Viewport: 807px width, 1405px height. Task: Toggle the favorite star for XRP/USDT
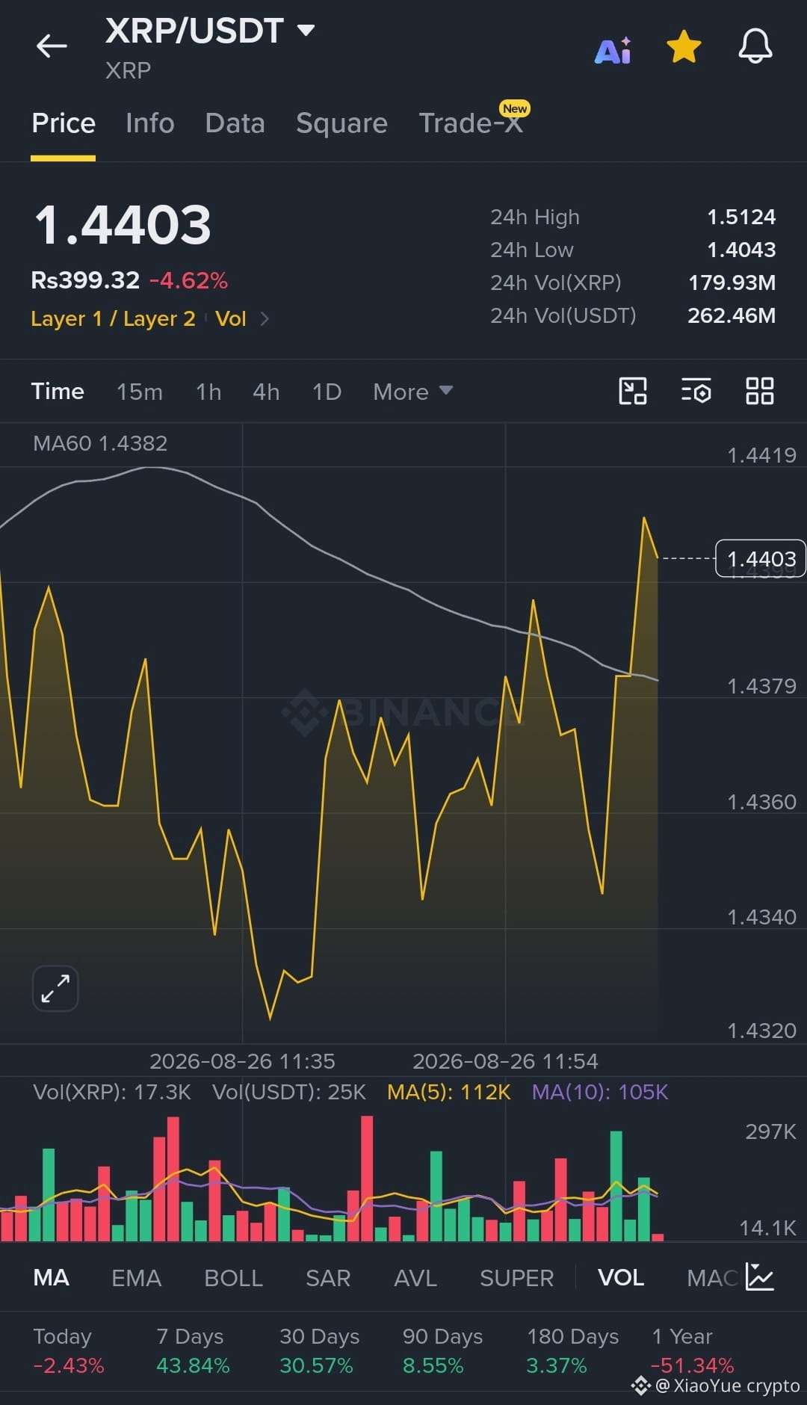tap(684, 47)
